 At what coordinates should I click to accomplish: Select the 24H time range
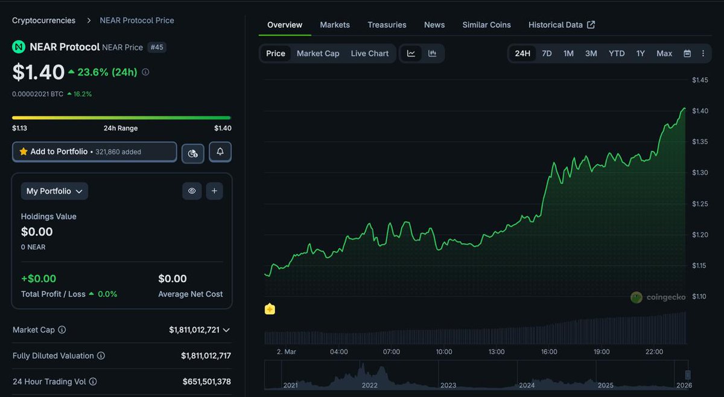[522, 54]
